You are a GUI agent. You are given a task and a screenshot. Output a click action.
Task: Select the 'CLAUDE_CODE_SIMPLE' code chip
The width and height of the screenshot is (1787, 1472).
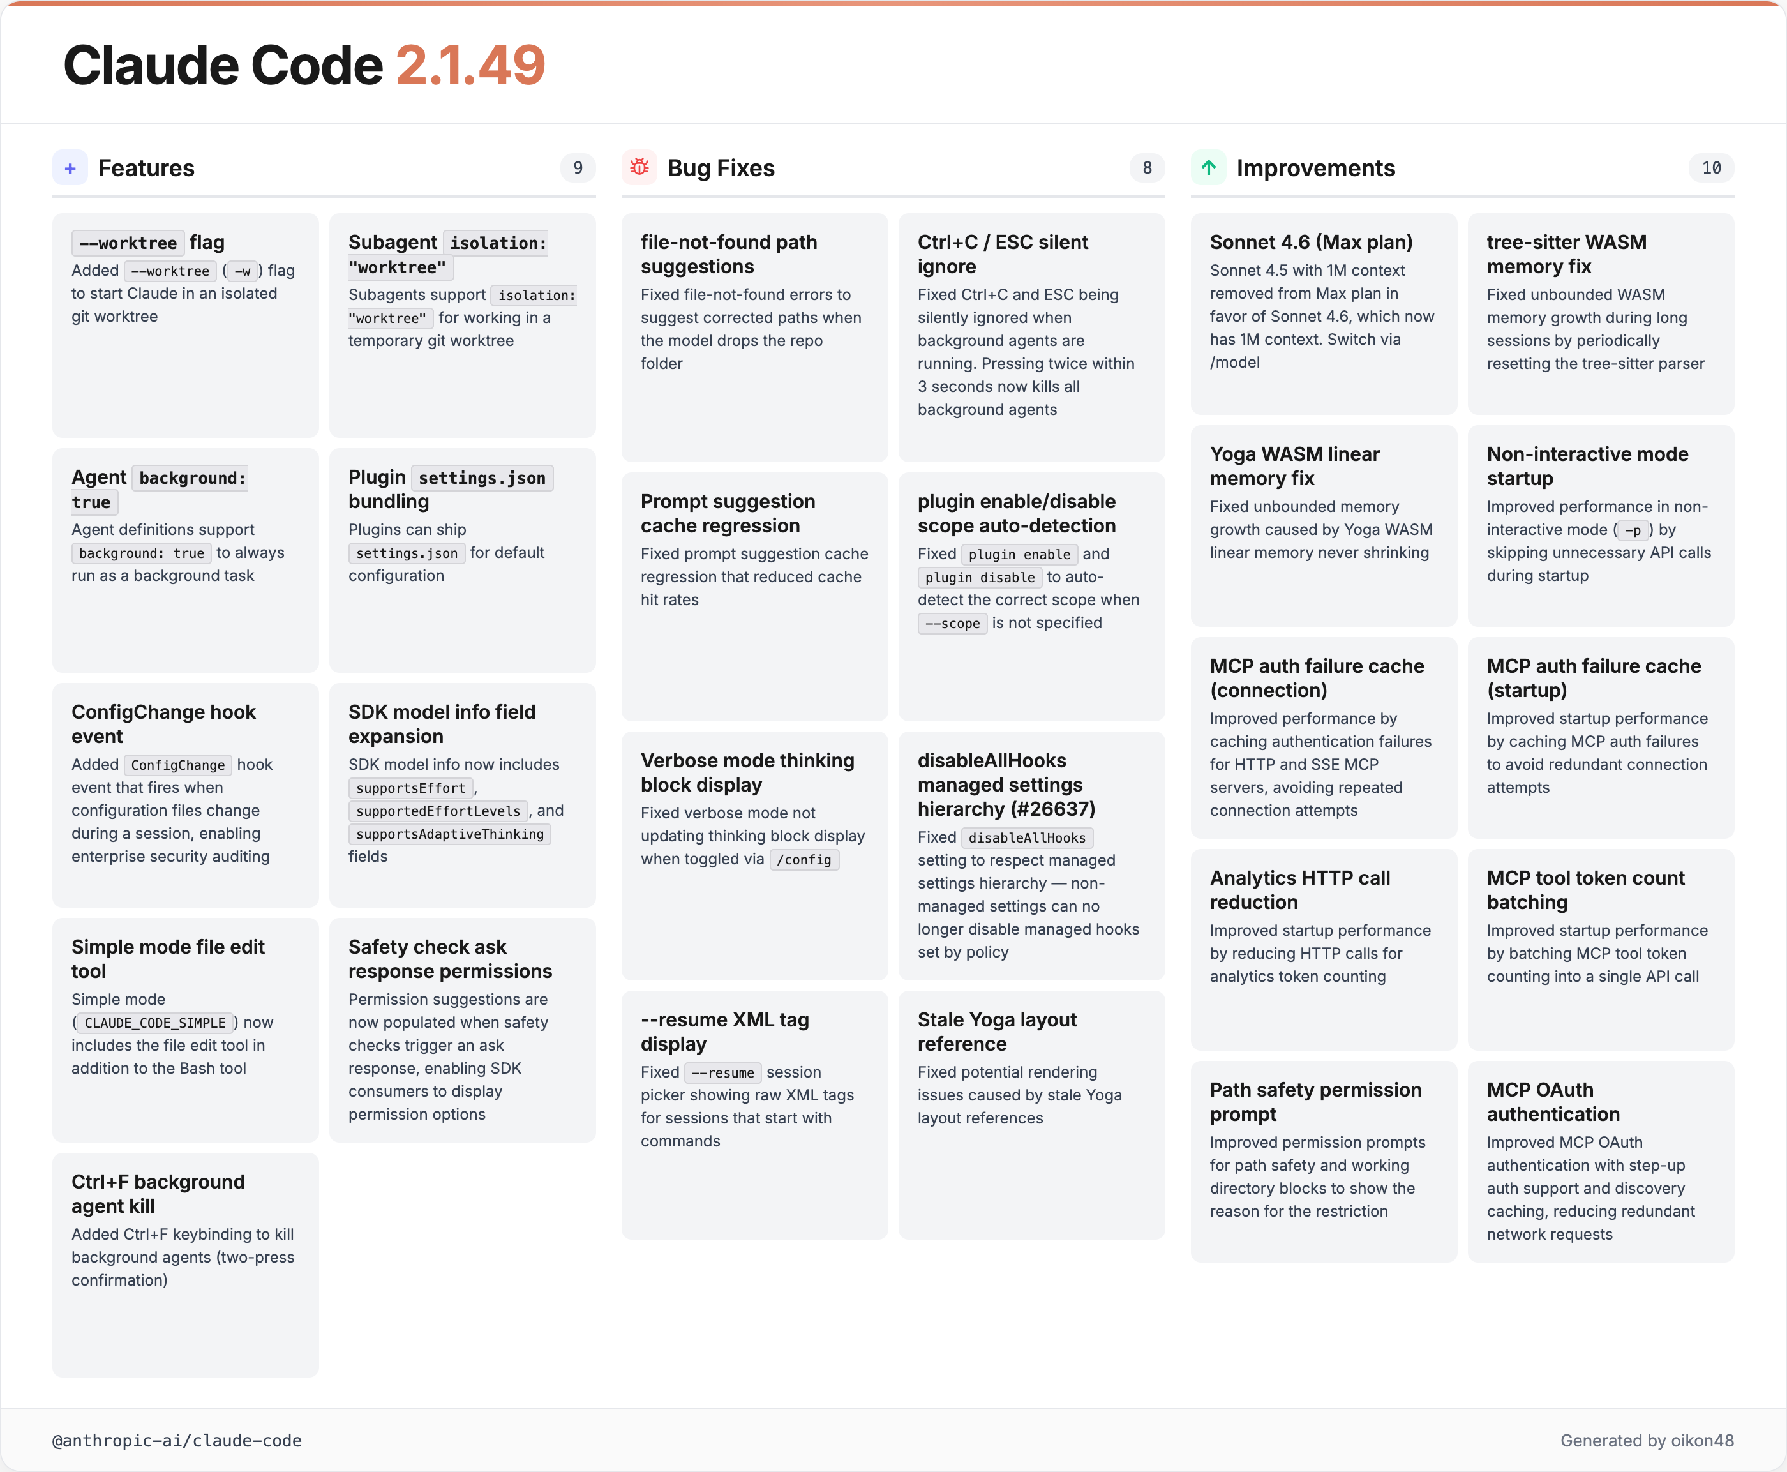155,1023
